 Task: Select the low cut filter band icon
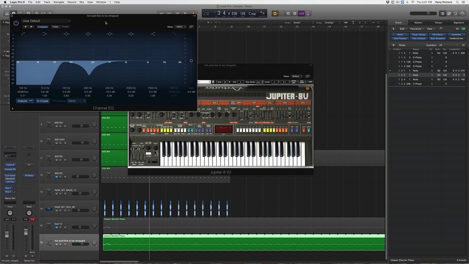pos(23,34)
